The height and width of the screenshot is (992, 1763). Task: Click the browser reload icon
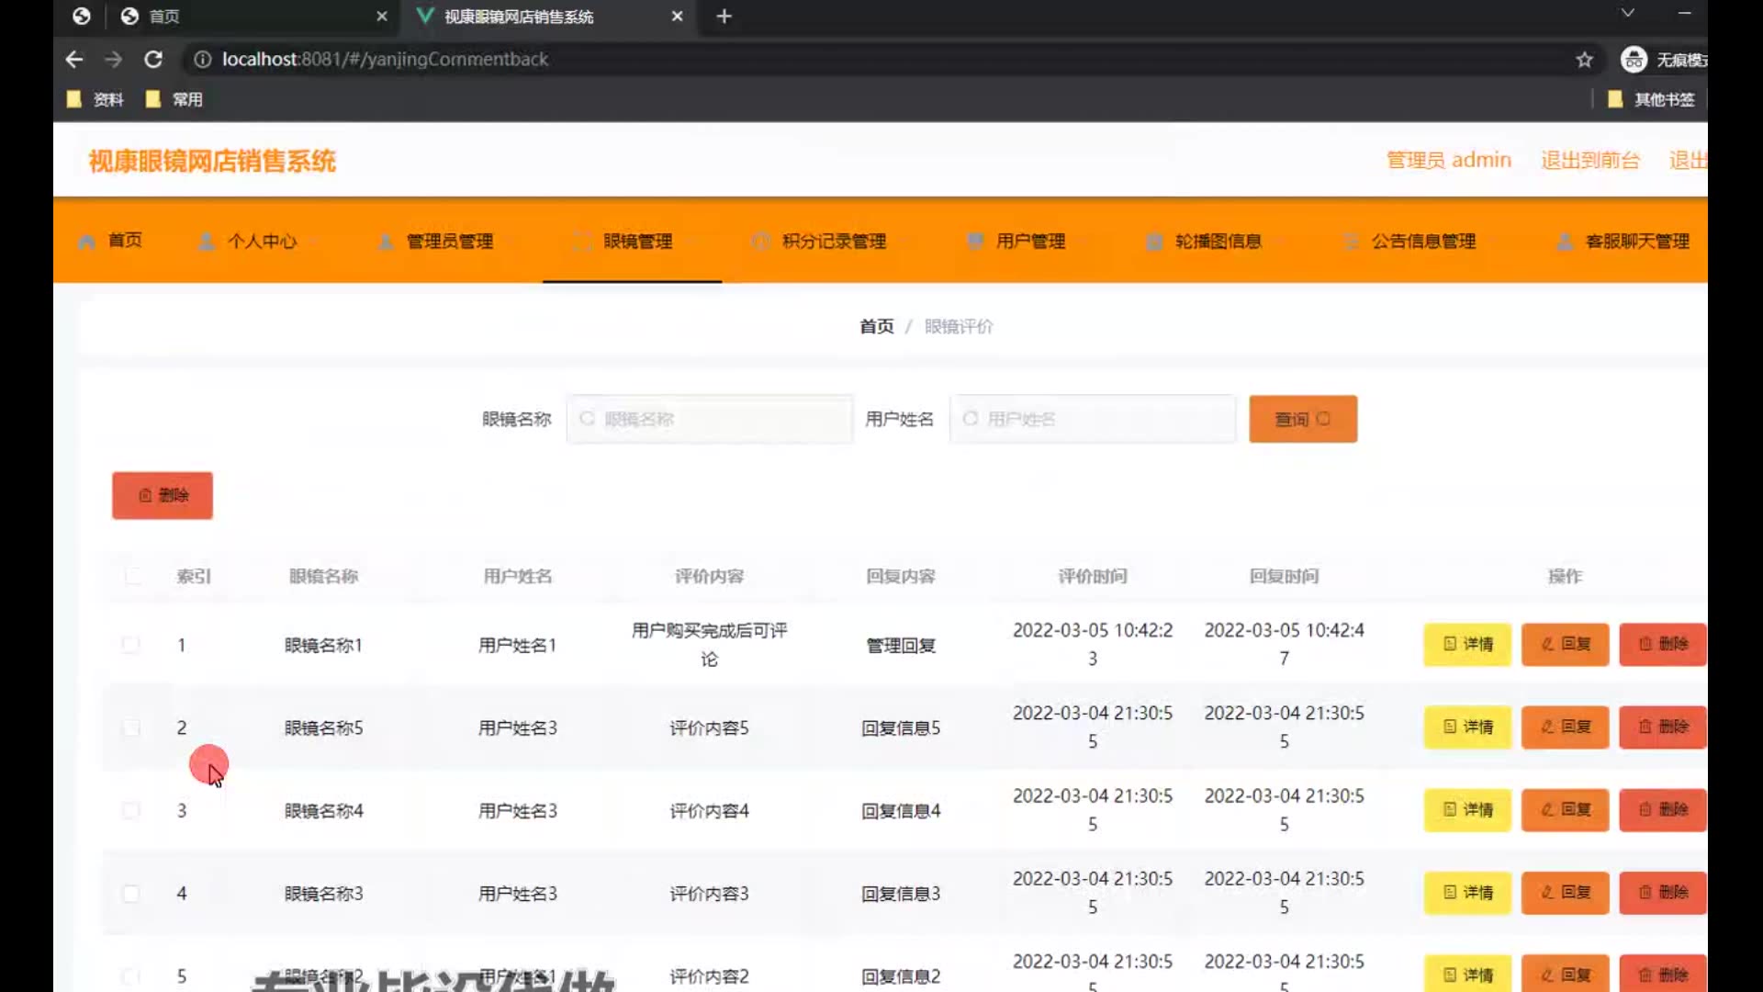(x=153, y=60)
